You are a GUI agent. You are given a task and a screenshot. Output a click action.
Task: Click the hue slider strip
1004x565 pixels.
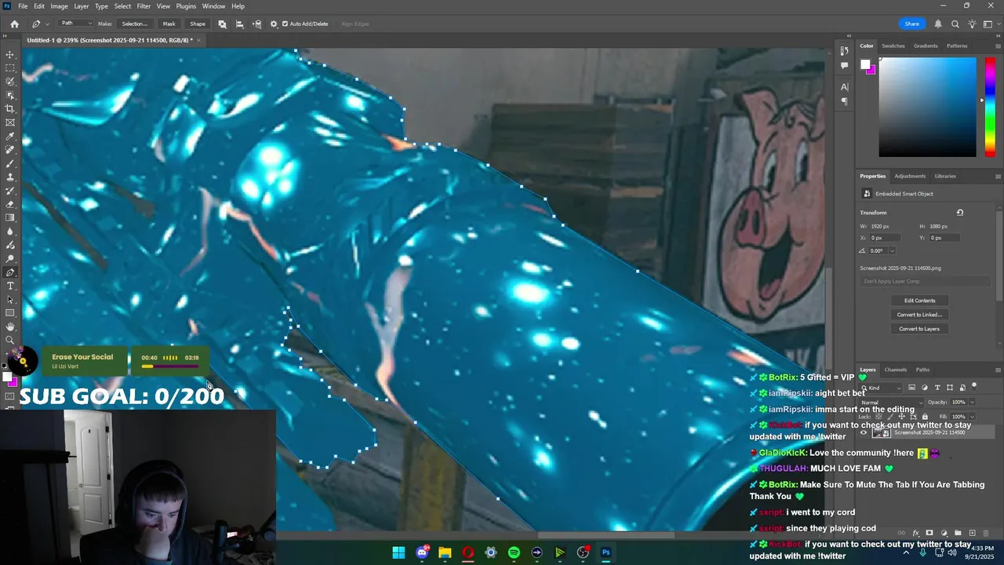991,107
